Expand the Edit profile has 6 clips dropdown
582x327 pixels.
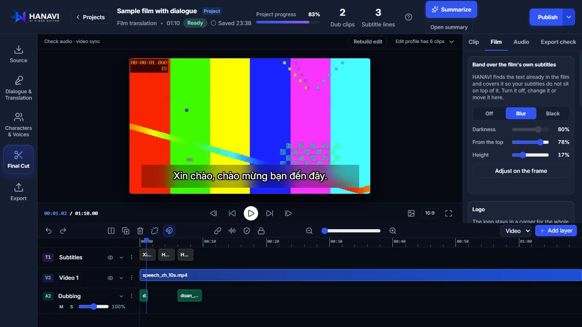pyautogui.click(x=425, y=42)
